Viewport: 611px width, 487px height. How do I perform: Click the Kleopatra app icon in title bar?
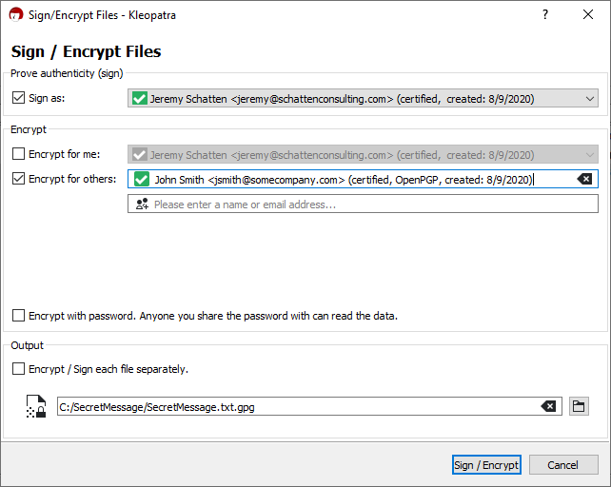[x=15, y=15]
